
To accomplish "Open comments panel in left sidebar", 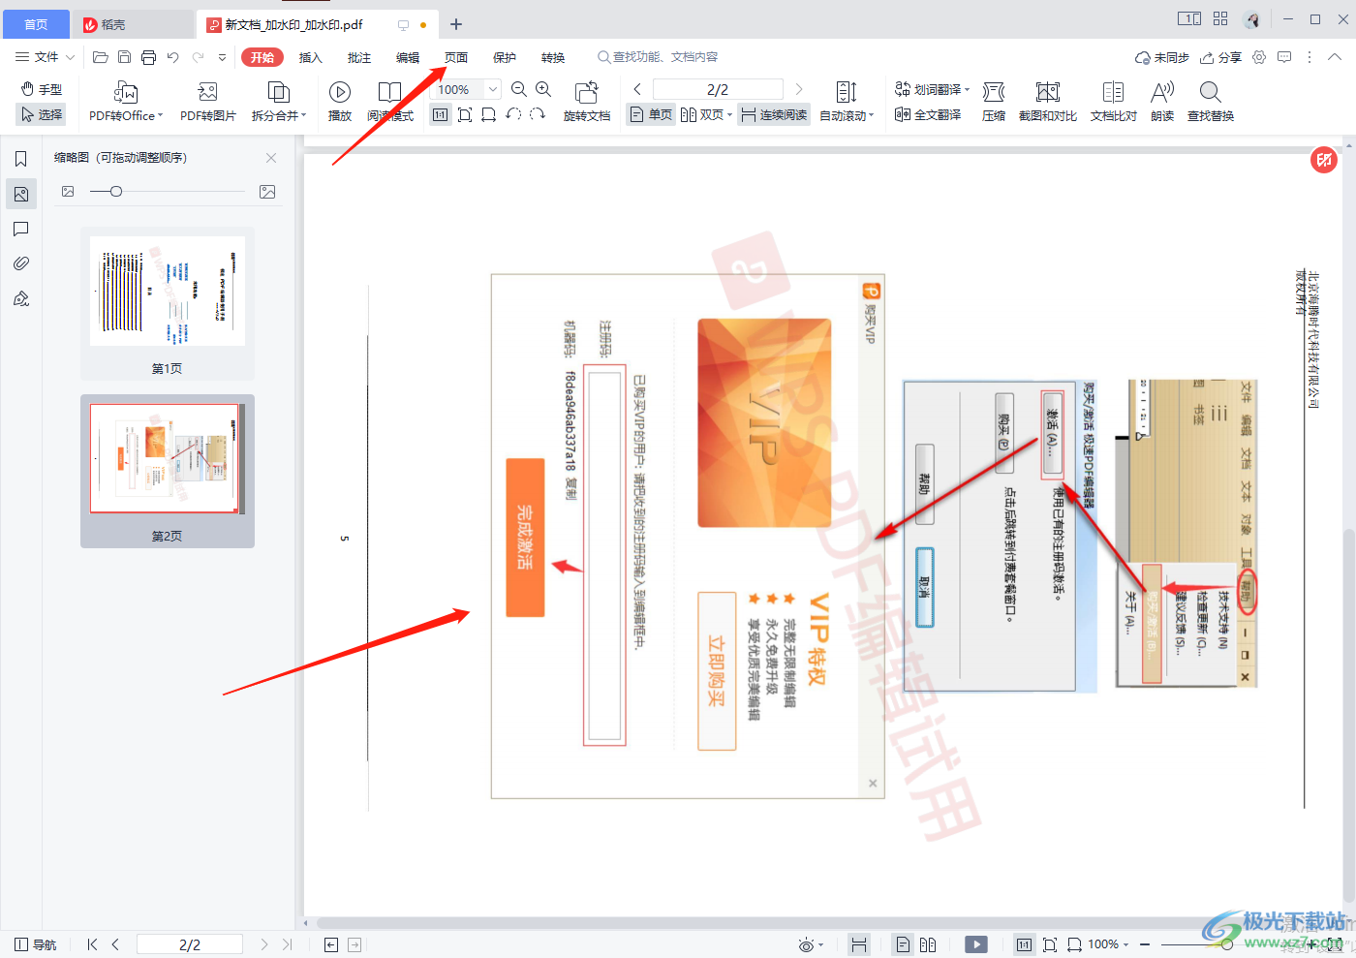I will [21, 229].
